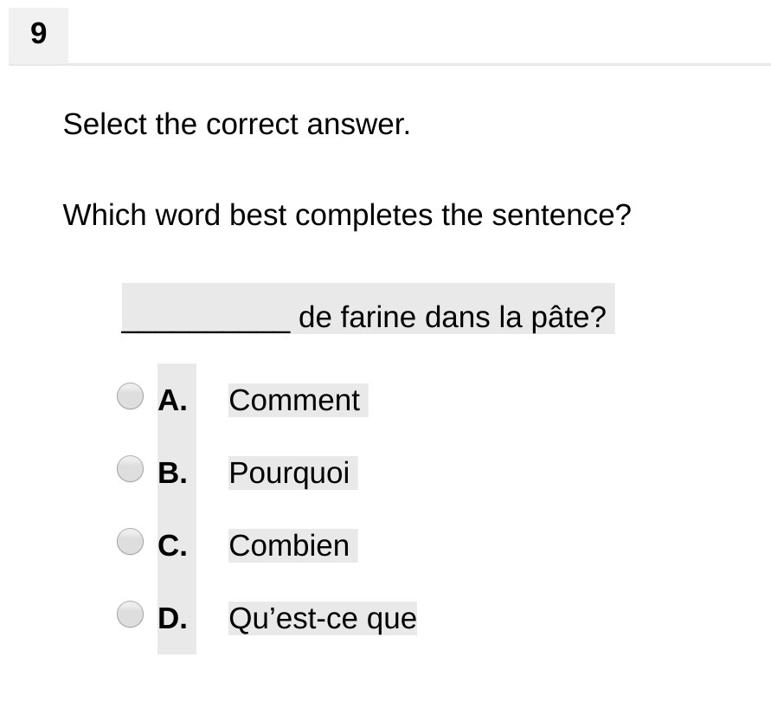Viewport: 771px width, 721px height.
Task: Click "Which word best completes the sentence?" prompt
Action: tap(347, 215)
